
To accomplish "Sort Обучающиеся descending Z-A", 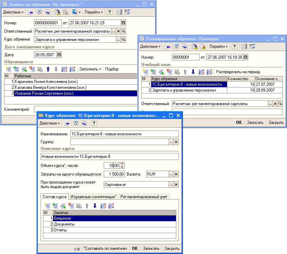I will coord(72,69).
